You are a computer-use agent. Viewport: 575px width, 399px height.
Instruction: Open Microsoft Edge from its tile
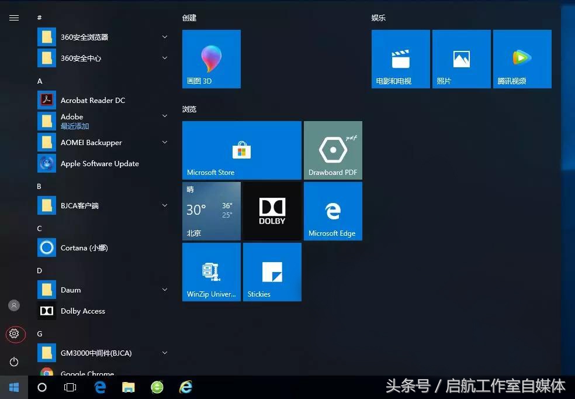tap(332, 211)
